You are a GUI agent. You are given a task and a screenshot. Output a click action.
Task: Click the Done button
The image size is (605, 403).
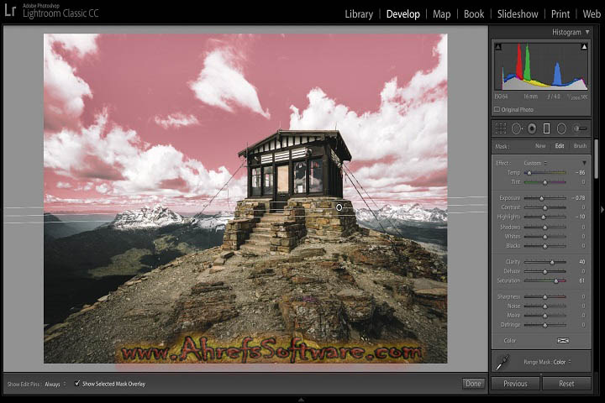(473, 384)
